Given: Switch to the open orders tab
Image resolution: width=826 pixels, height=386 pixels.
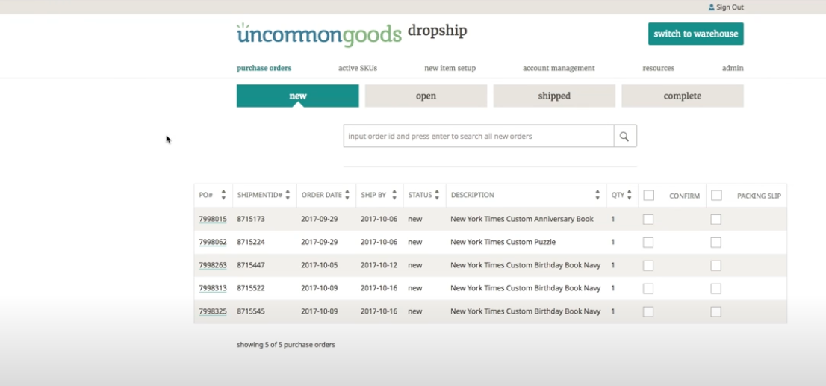Looking at the screenshot, I should (426, 96).
